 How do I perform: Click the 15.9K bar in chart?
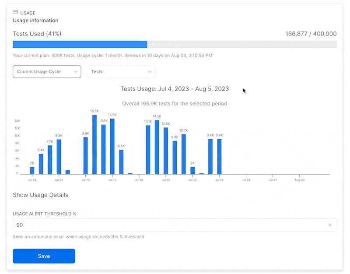[94, 144]
